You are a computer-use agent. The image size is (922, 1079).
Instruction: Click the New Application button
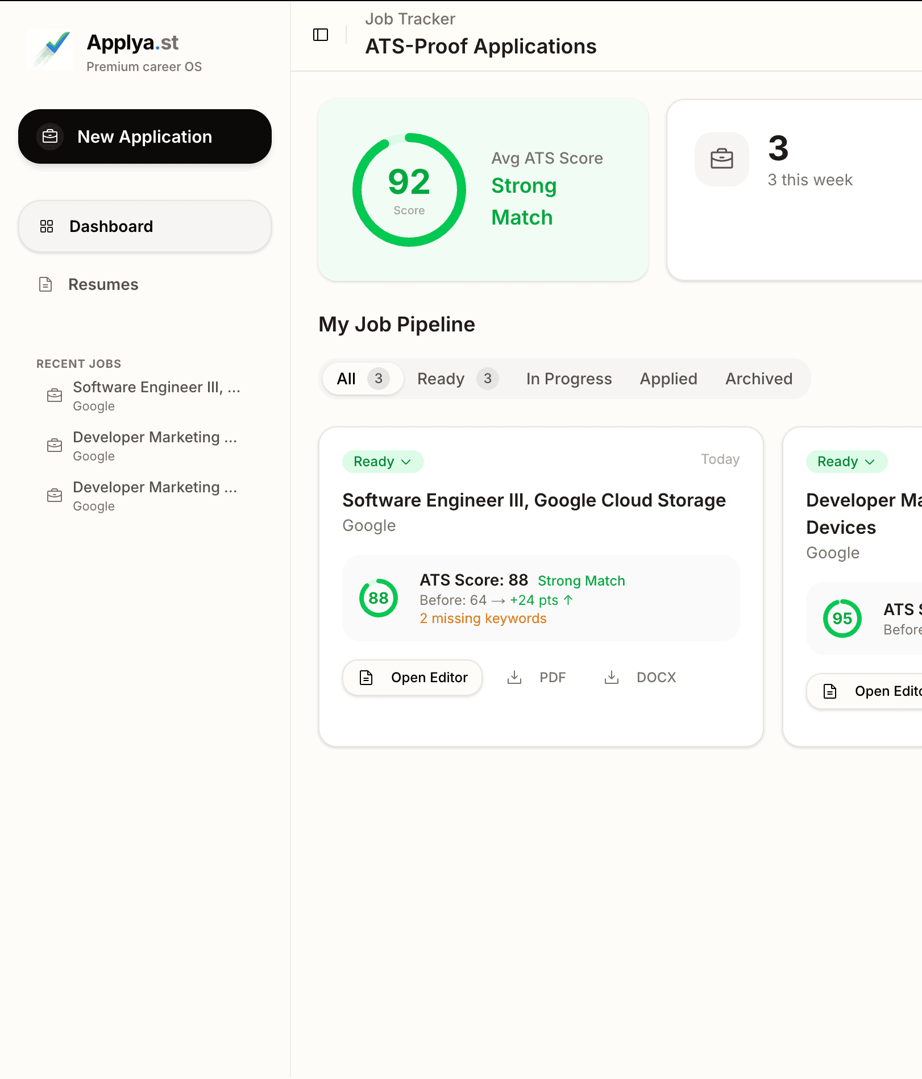[x=145, y=136]
